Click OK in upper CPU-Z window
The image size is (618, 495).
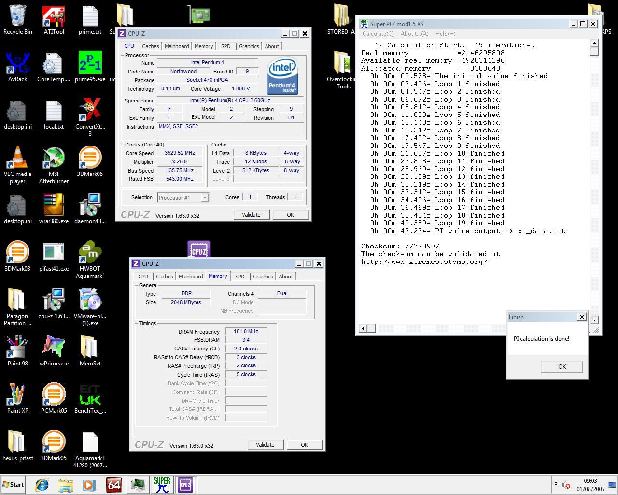[290, 215]
